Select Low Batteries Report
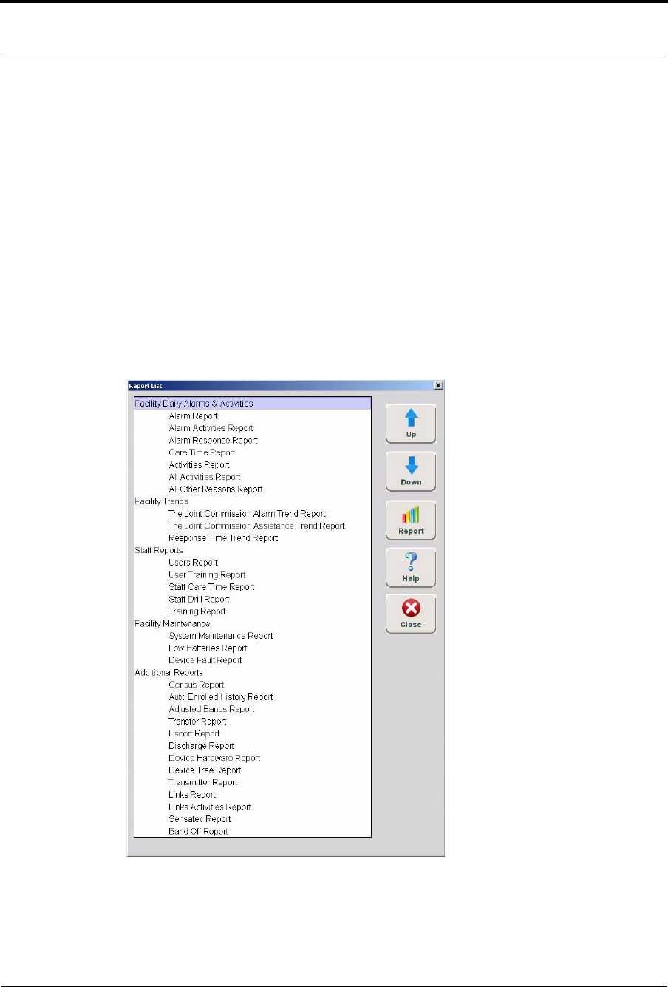Viewport: 668px width, 987px height. (x=208, y=648)
